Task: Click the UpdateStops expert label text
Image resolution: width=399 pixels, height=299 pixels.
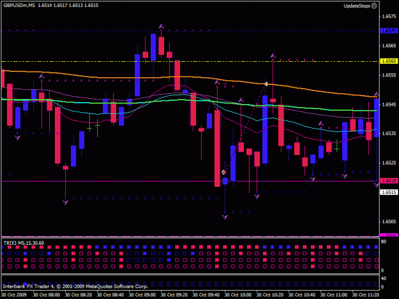Action: 357,6
